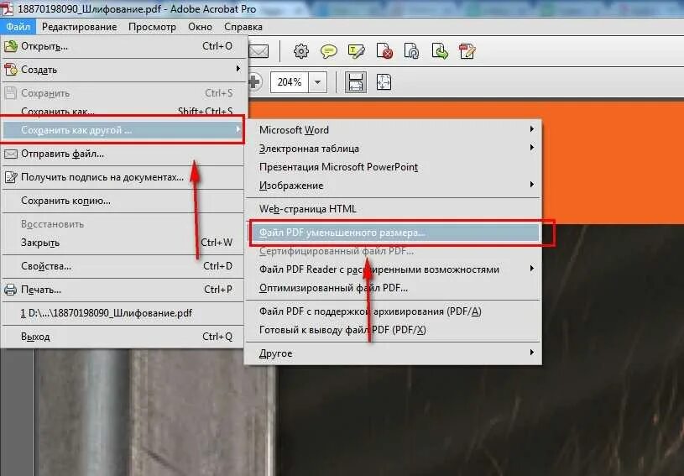Screen dimensions: 684x476
Task: Click the envelope email icon in toolbar
Action: tap(258, 52)
